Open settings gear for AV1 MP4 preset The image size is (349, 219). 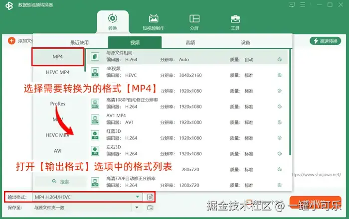[x=280, y=122]
